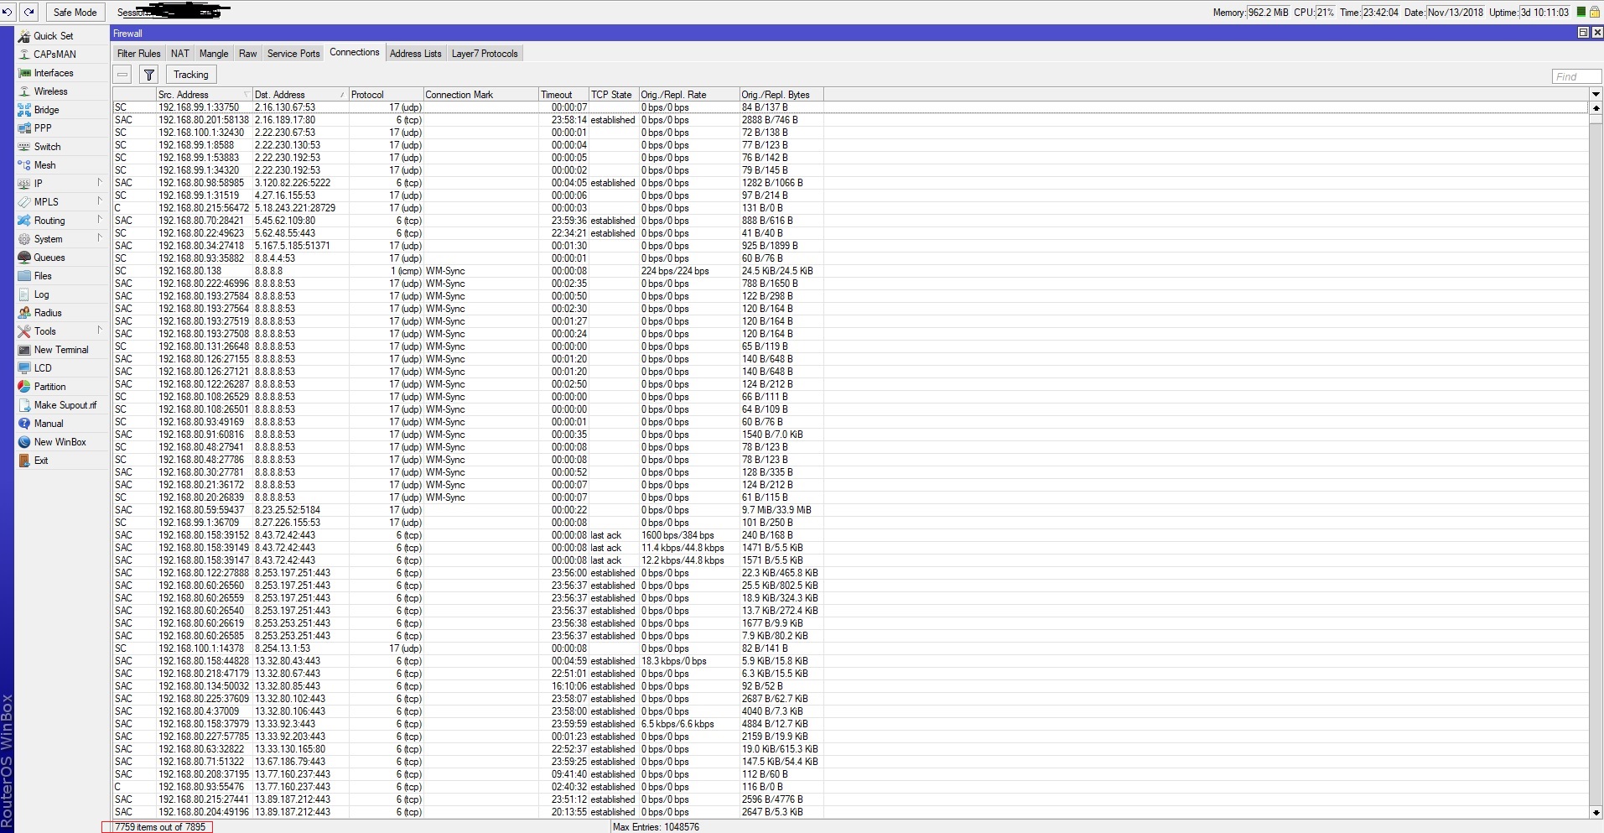
Task: Open the PPP icon in sidebar
Action: (x=24, y=128)
